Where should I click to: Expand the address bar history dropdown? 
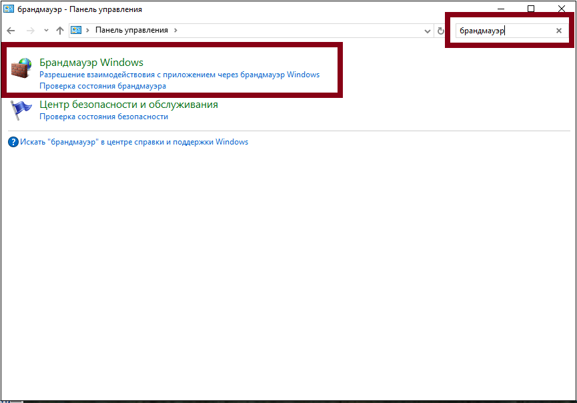[428, 31]
